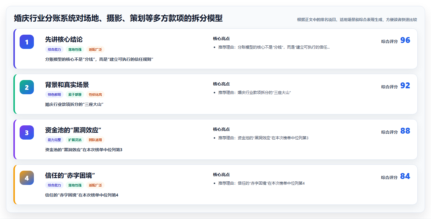Image resolution: width=431 pixels, height=219 pixels.
Task: Click the score value 84
Action: [405, 176]
